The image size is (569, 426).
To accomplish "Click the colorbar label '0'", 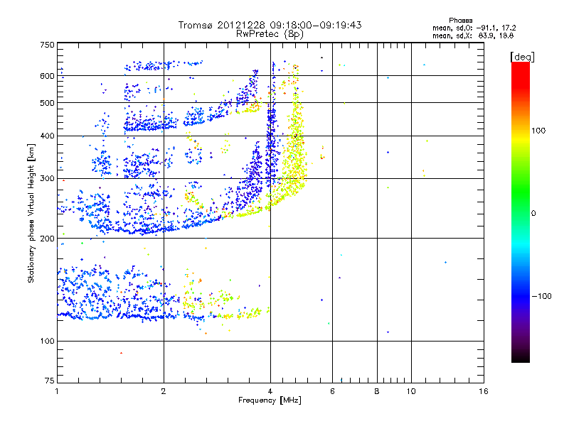I will 533,213.
